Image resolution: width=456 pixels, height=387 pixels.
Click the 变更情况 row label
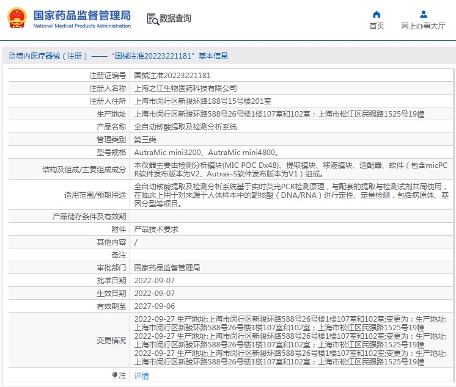(111, 340)
